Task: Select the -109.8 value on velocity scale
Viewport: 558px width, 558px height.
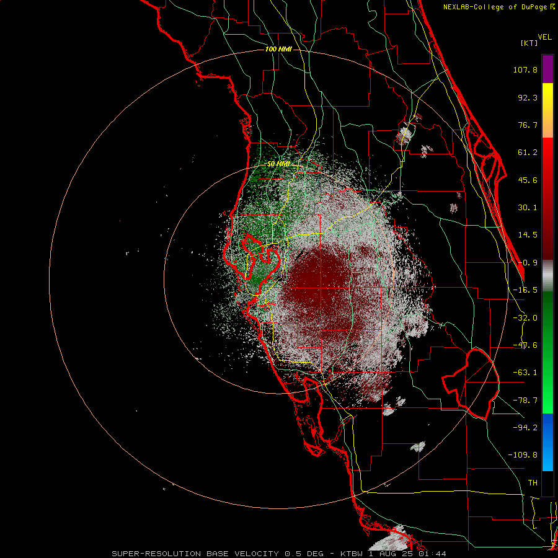Action: point(523,455)
